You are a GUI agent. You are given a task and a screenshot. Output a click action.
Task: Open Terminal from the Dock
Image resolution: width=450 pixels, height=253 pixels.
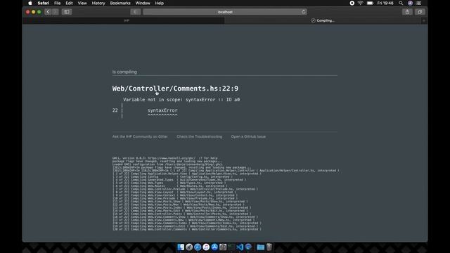231,247
